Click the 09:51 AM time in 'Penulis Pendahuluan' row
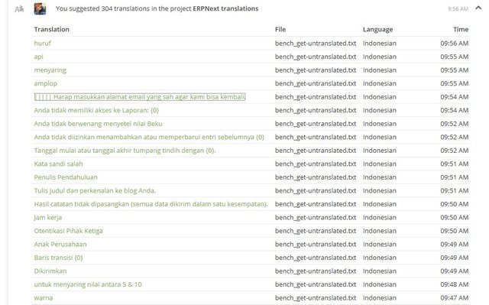489x305 pixels. [x=455, y=177]
